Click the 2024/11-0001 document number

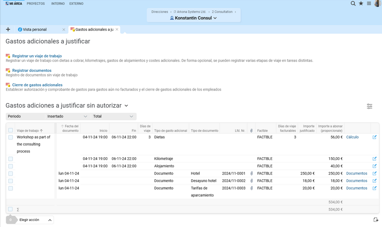(234, 173)
